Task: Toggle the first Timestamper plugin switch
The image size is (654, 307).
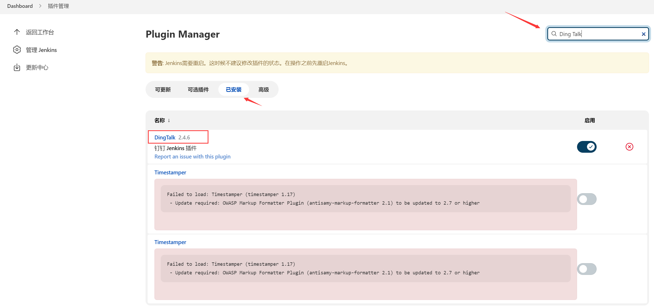Action: pos(587,199)
